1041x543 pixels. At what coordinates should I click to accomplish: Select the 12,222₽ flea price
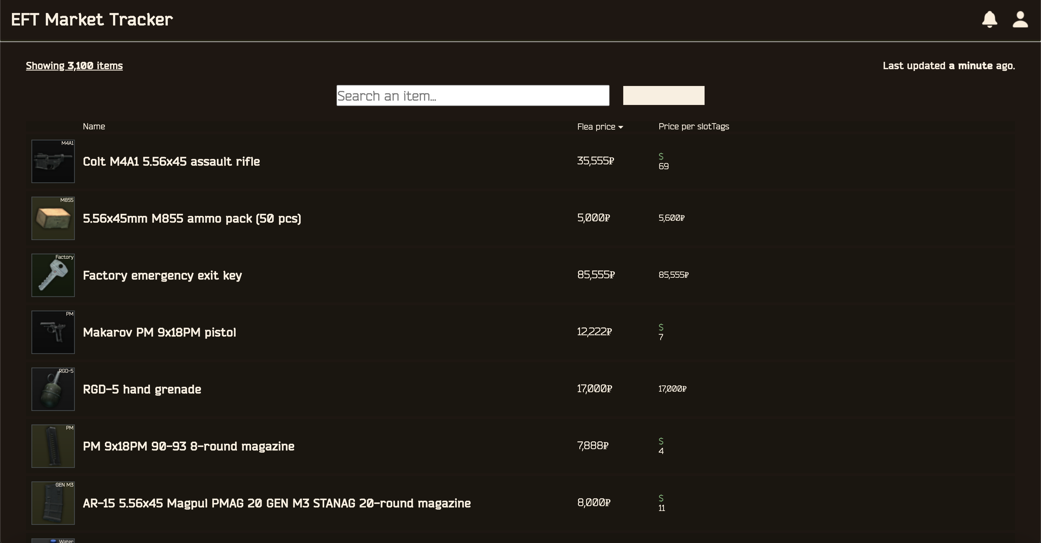595,332
